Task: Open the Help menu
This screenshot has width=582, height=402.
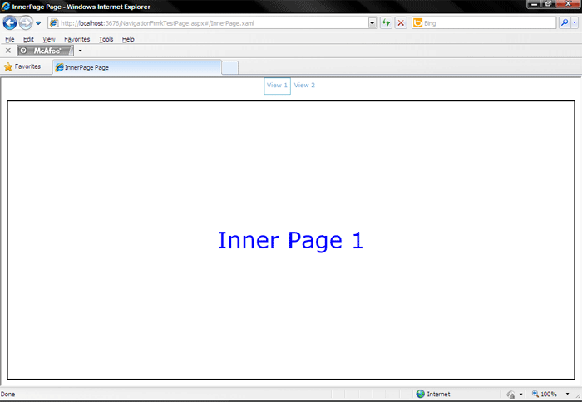Action: pyautogui.click(x=128, y=39)
